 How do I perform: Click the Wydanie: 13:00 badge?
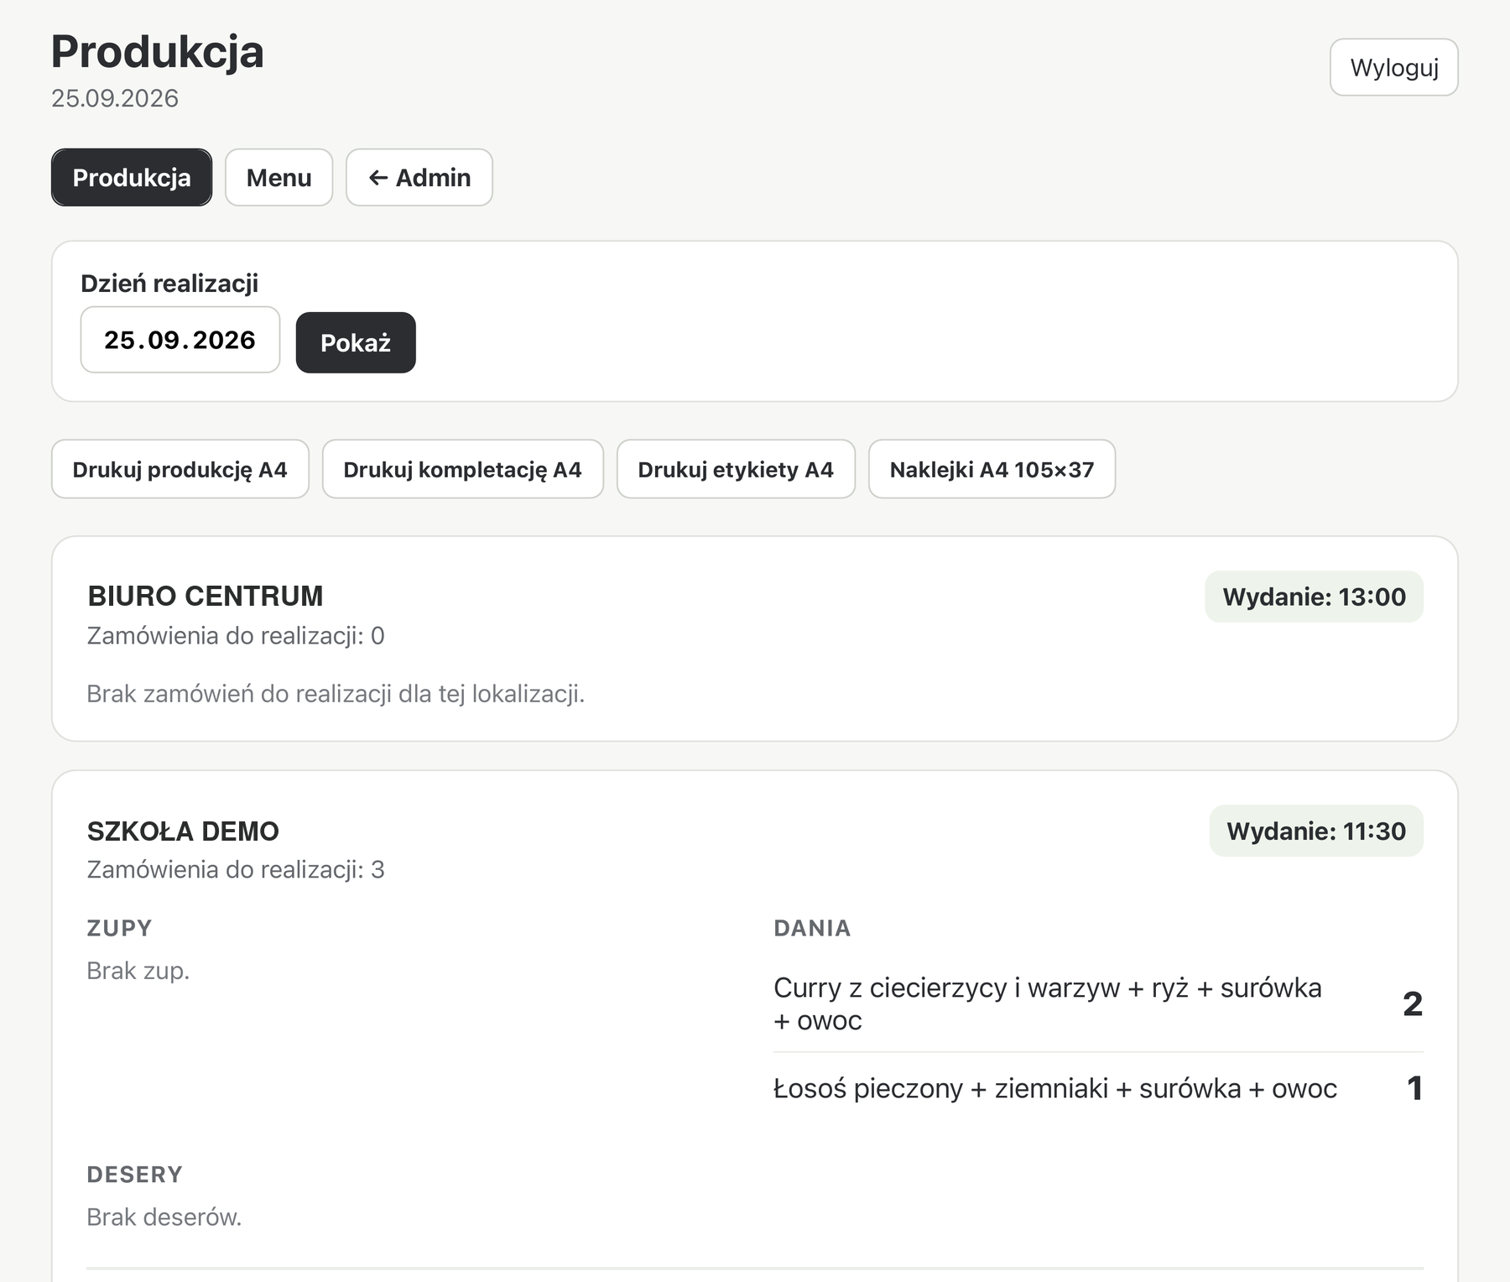click(1314, 597)
